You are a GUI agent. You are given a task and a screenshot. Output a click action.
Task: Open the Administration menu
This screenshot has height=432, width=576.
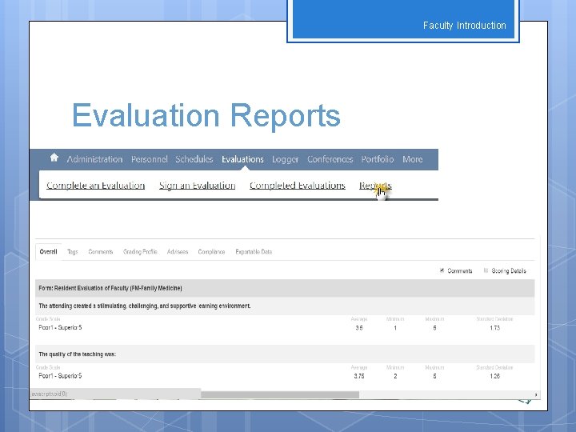point(94,159)
